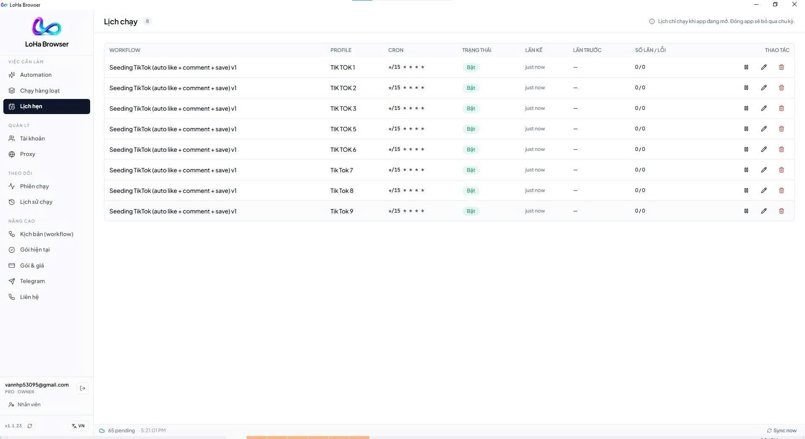Switch language with the VN button

(78, 426)
